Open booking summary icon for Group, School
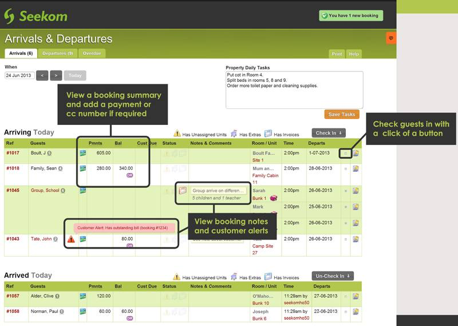The height and width of the screenshot is (326, 458). (83, 191)
